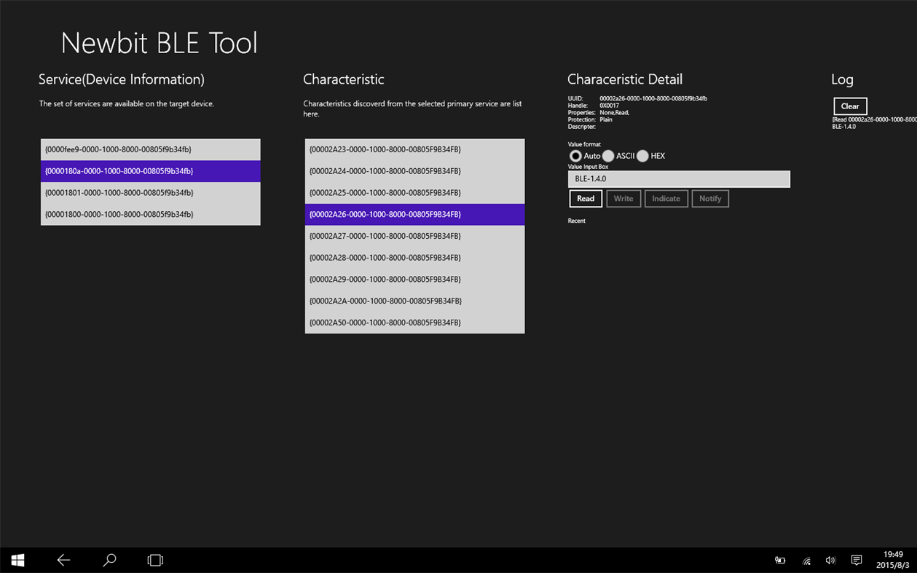Click the Notify button
The height and width of the screenshot is (573, 917).
[x=709, y=198]
